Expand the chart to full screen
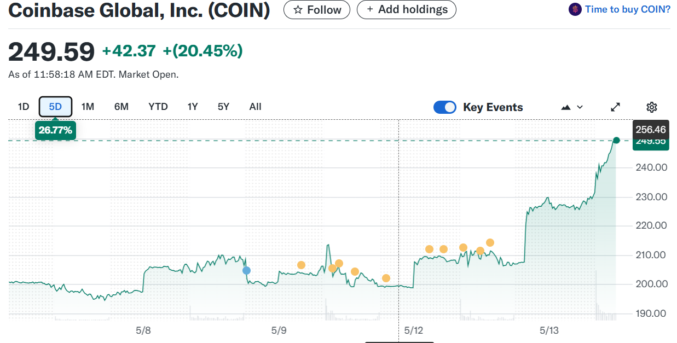Viewport: 677px width, 343px height. click(x=616, y=107)
